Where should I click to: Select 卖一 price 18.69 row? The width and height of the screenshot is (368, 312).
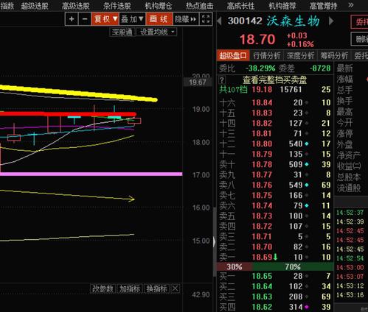(x=275, y=257)
